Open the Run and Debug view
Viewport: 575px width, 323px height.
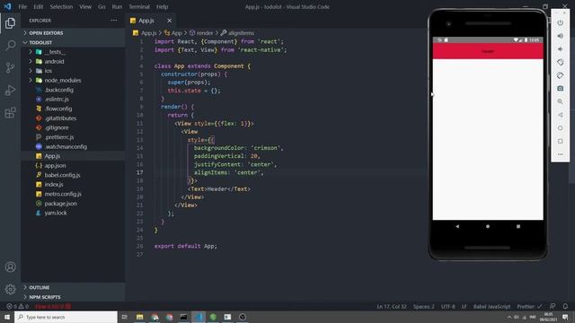click(10, 90)
